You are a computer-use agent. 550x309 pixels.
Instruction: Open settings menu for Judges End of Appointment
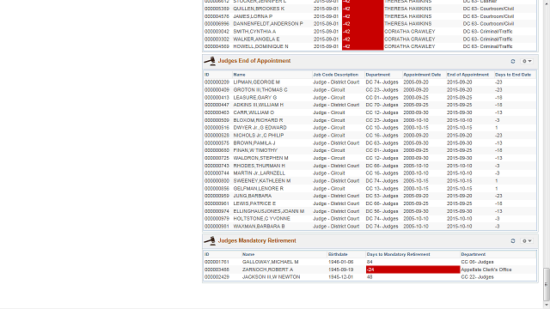pos(527,61)
